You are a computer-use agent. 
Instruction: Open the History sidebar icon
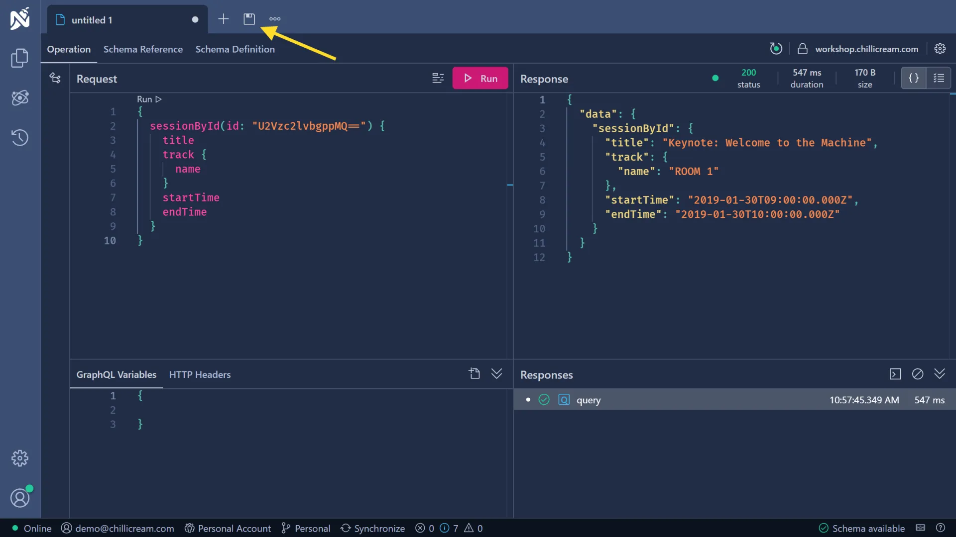[20, 138]
